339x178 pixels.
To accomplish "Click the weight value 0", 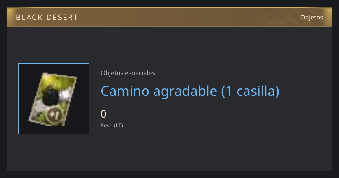I will coord(104,114).
